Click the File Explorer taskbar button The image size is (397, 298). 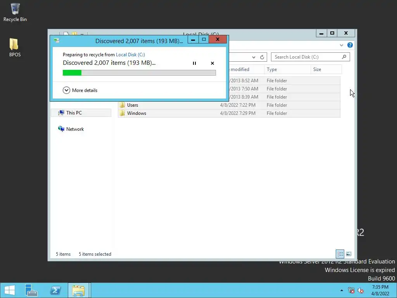[78, 290]
